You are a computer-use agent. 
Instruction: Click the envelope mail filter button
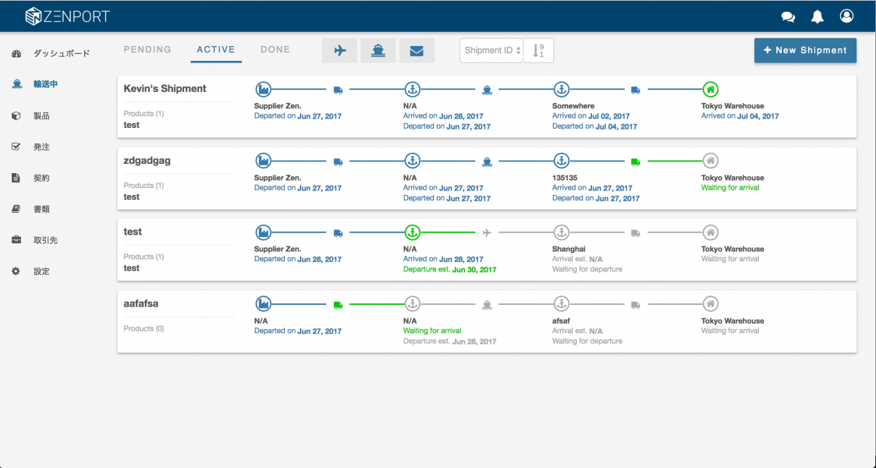(x=417, y=51)
